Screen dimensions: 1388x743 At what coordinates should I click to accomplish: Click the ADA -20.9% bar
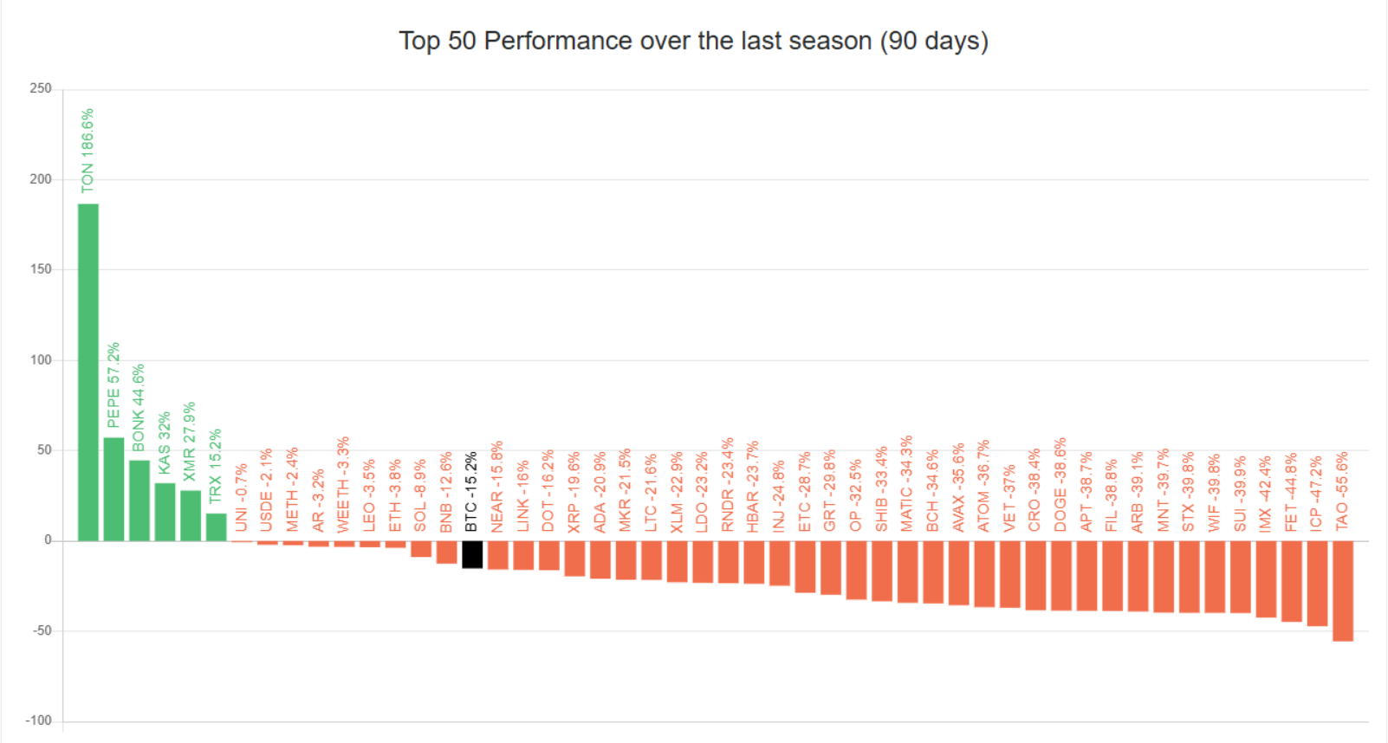(x=600, y=560)
